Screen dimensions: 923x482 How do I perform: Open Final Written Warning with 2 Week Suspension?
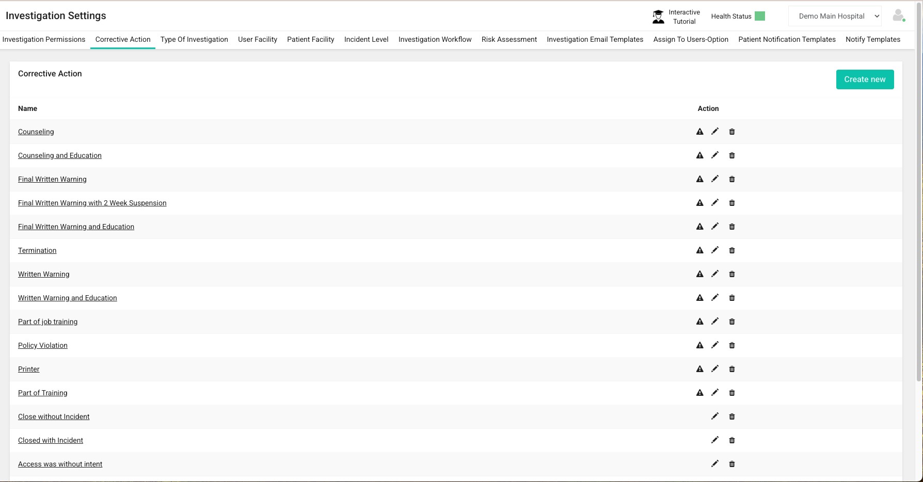92,203
